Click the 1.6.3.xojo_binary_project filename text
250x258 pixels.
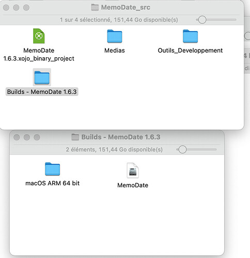[x=39, y=59]
